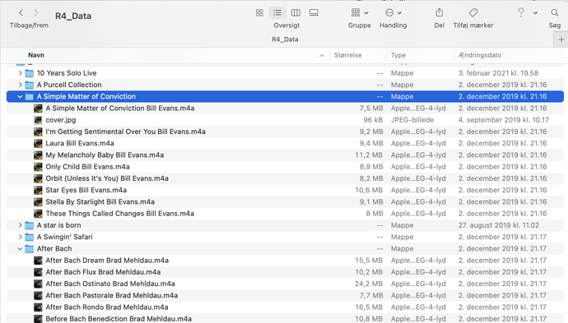Expand the 10 Years Solo Live folder

(21, 73)
